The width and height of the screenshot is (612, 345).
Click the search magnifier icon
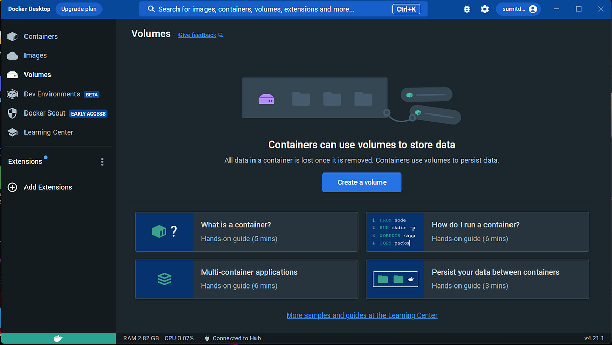point(150,9)
